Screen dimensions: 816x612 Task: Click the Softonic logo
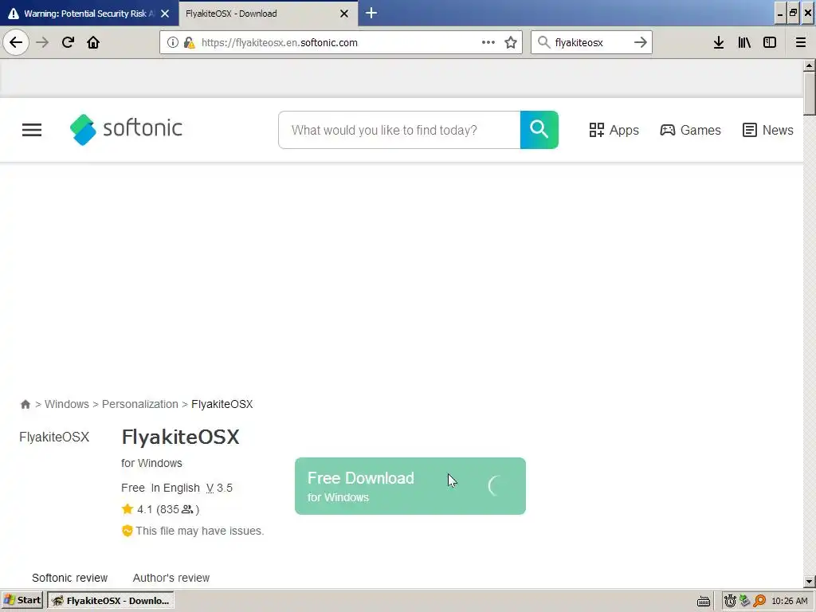click(x=126, y=129)
